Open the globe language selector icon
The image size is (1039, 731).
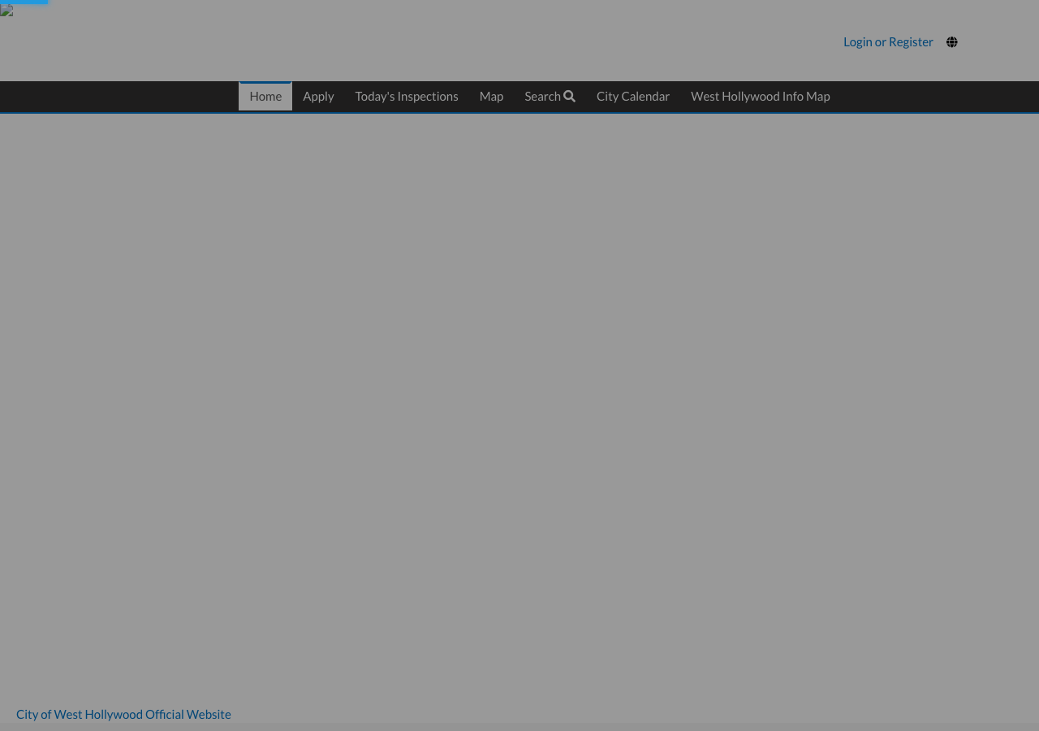point(951,42)
